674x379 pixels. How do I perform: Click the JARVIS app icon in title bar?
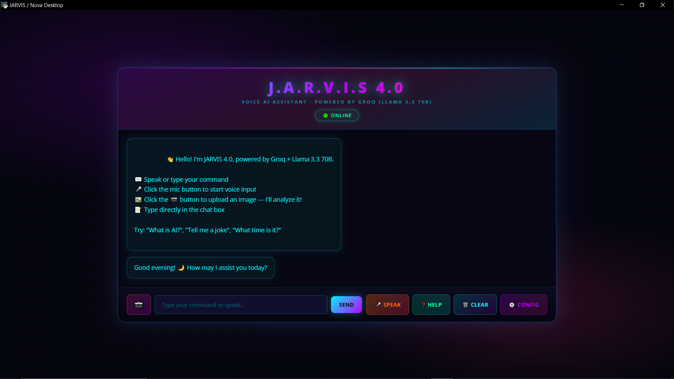(x=5, y=5)
